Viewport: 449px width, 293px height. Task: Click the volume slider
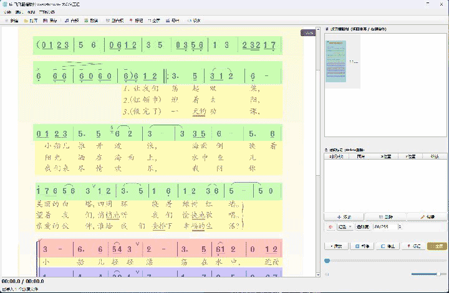tap(428, 274)
